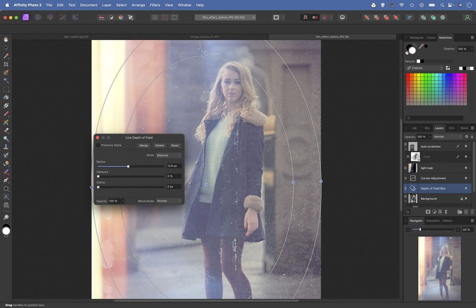Activate the Crop tool
Viewport: 476px width, 308px height.
tap(6, 64)
